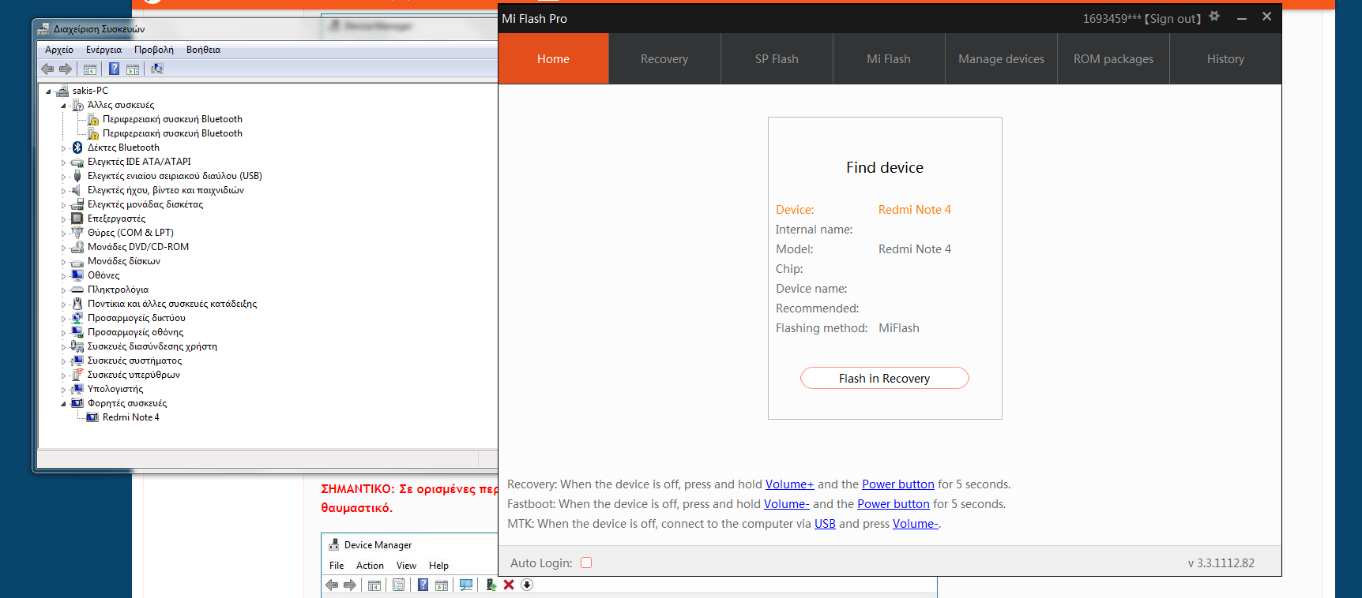Click the back arrow in Greek Device Manager toolbar
The height and width of the screenshot is (598, 1362).
(x=47, y=69)
